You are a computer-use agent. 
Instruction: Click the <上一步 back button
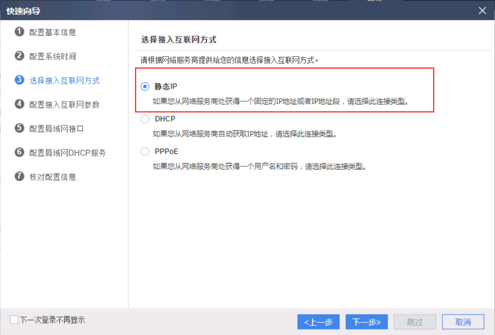[318, 322]
